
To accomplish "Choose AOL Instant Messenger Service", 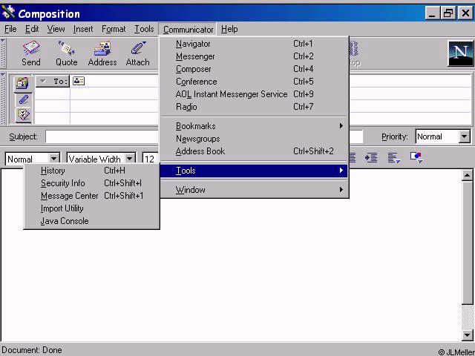I will click(x=255, y=94).
